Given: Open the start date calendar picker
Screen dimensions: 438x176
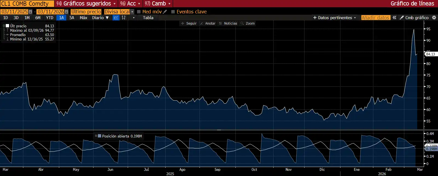Looking at the screenshot, I should 30,12.
